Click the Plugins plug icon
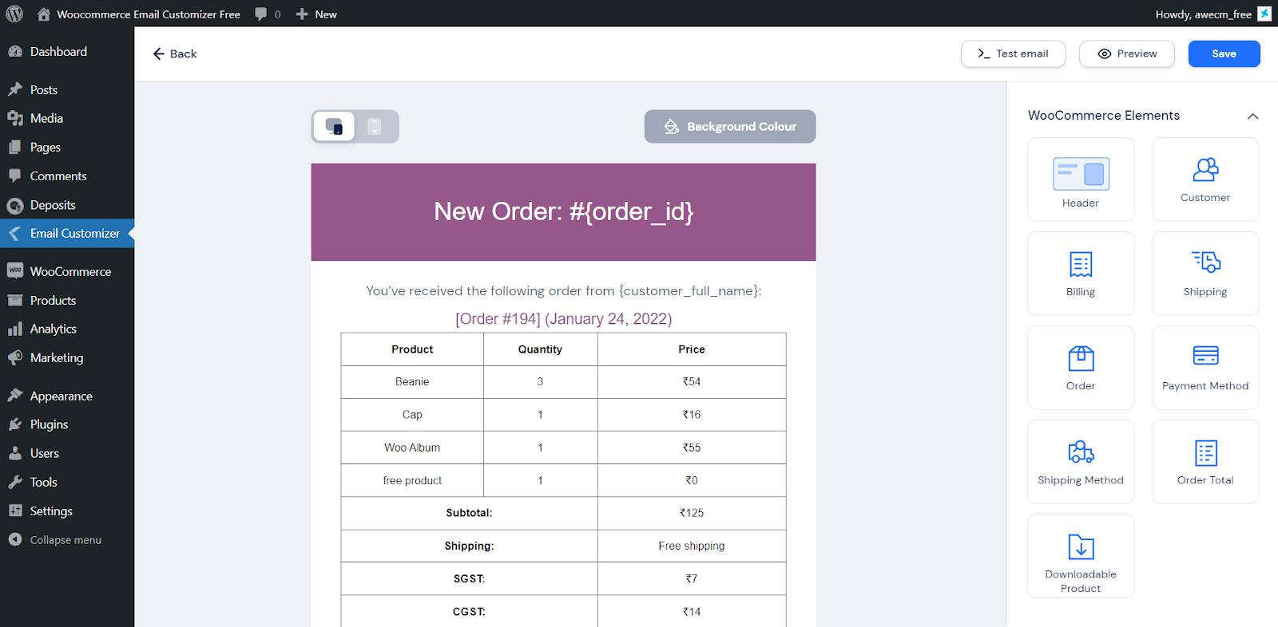Image resolution: width=1278 pixels, height=627 pixels. 15,424
